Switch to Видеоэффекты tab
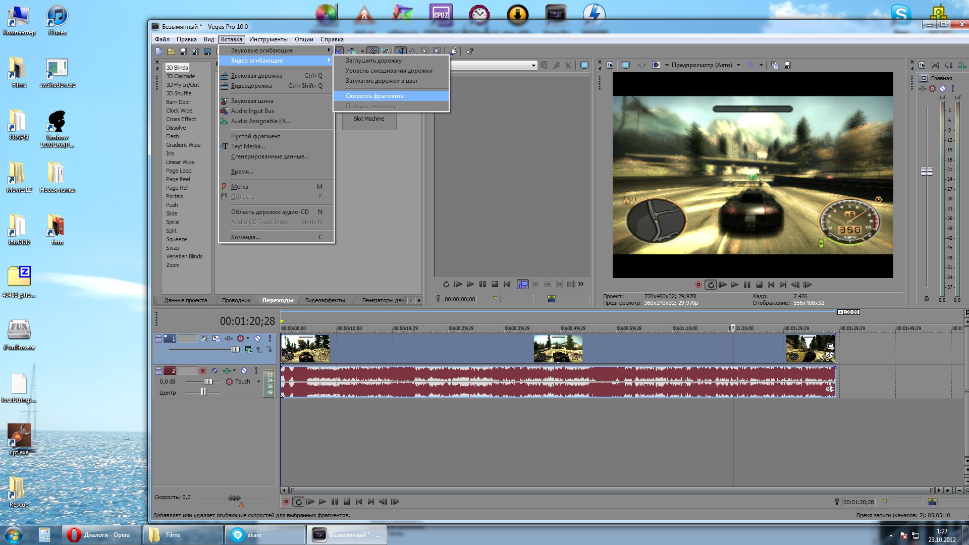The height and width of the screenshot is (545, 969). pyautogui.click(x=325, y=300)
